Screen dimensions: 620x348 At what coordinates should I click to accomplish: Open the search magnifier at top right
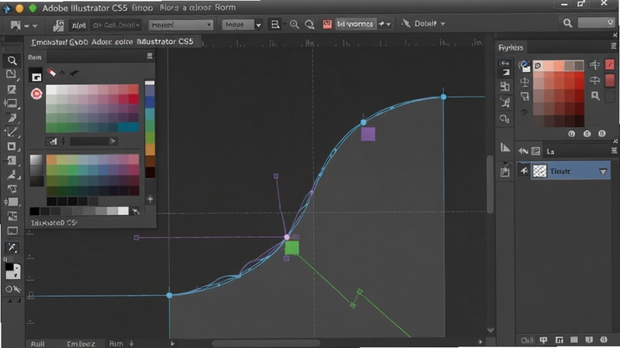568,23
